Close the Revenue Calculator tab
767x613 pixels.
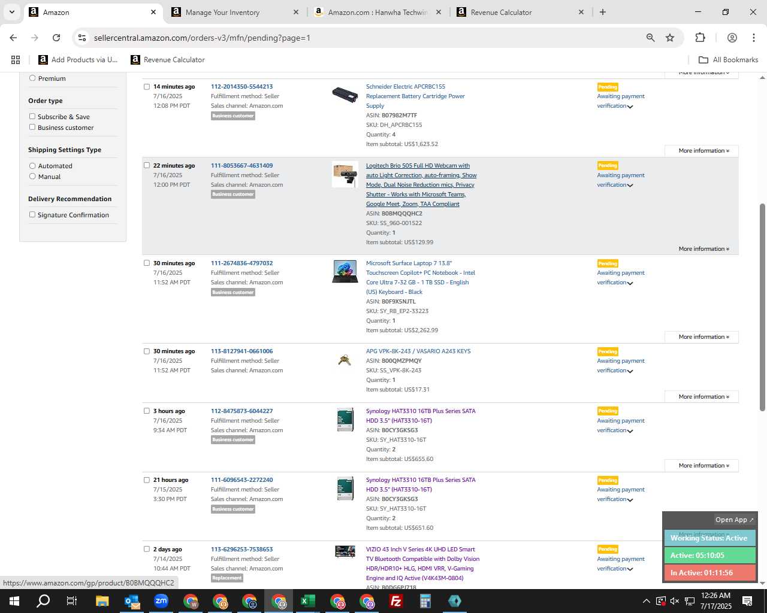581,12
